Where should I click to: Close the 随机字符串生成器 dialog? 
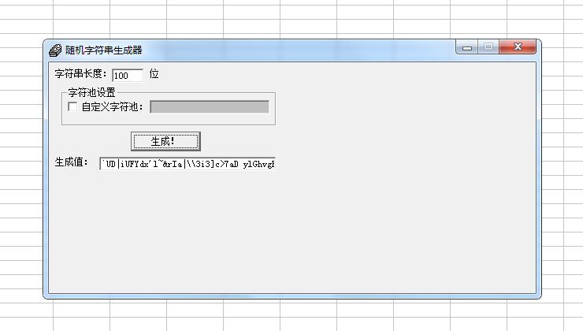click(x=518, y=47)
